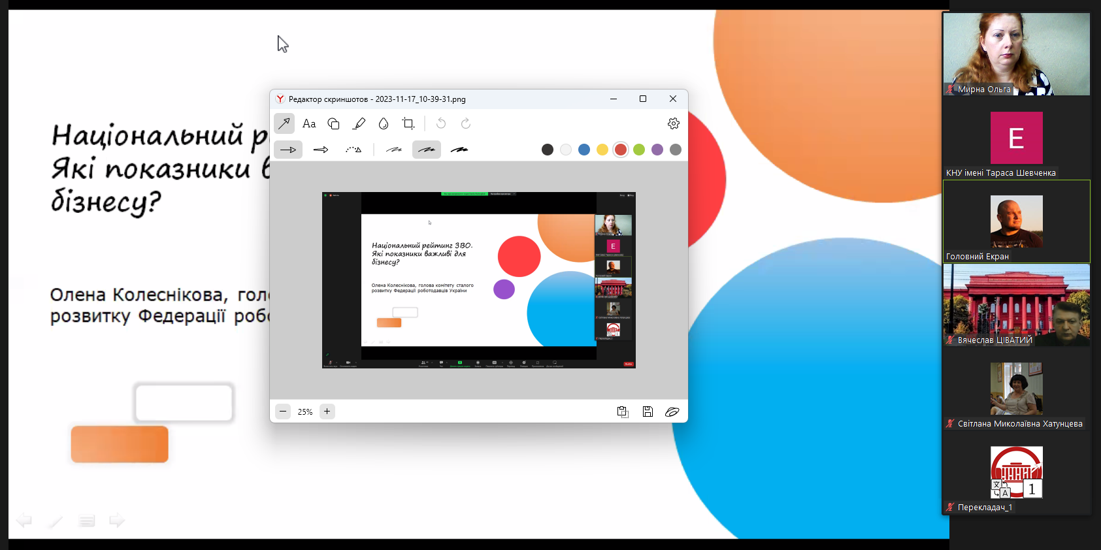This screenshot has height=550, width=1101.
Task: Select the Text tool labeled Aa
Action: click(x=309, y=123)
